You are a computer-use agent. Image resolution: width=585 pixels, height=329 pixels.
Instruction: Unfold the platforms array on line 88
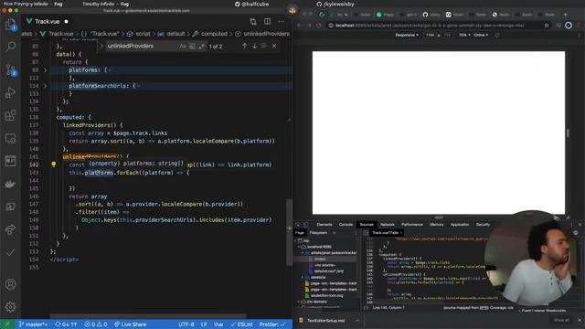pos(46,70)
